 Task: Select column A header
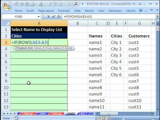click(x=39, y=23)
